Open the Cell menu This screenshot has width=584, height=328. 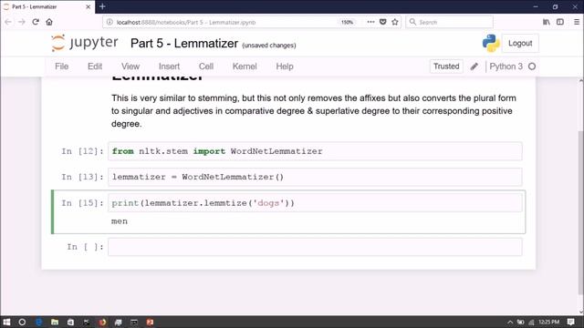pyautogui.click(x=206, y=67)
